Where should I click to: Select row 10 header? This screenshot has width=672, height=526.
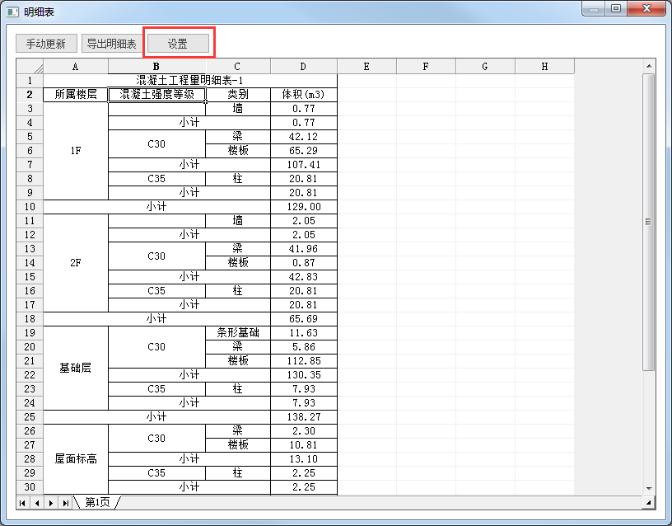[30, 207]
